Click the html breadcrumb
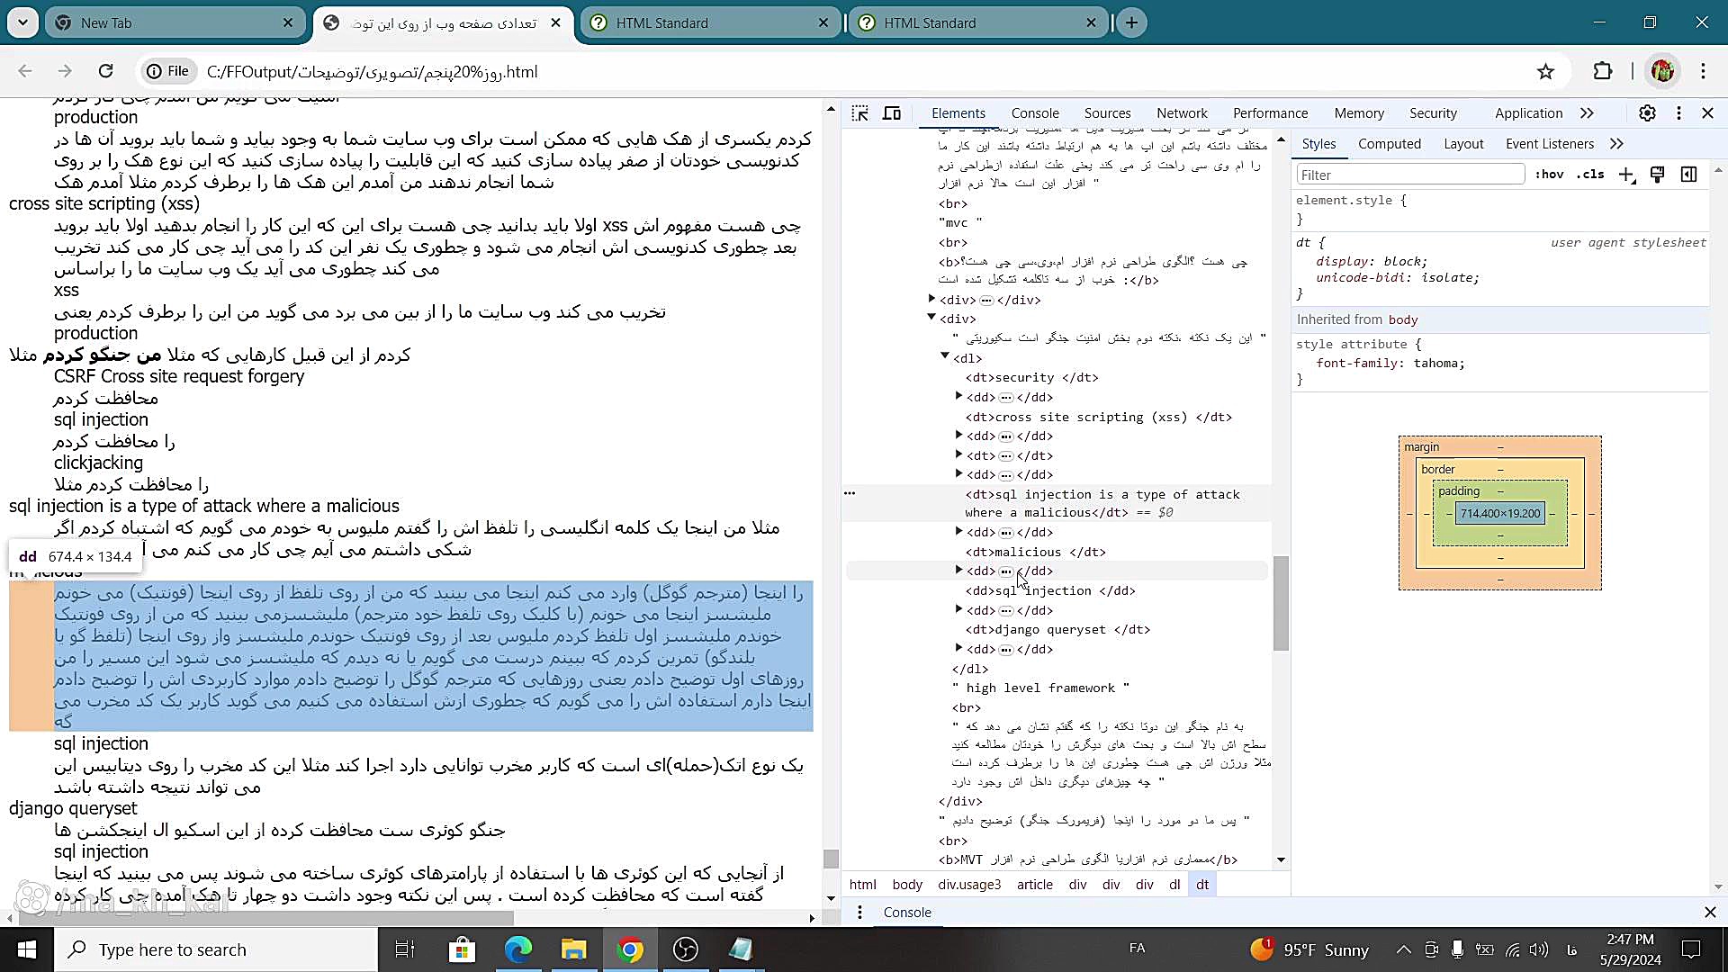The height and width of the screenshot is (972, 1728). click(862, 885)
